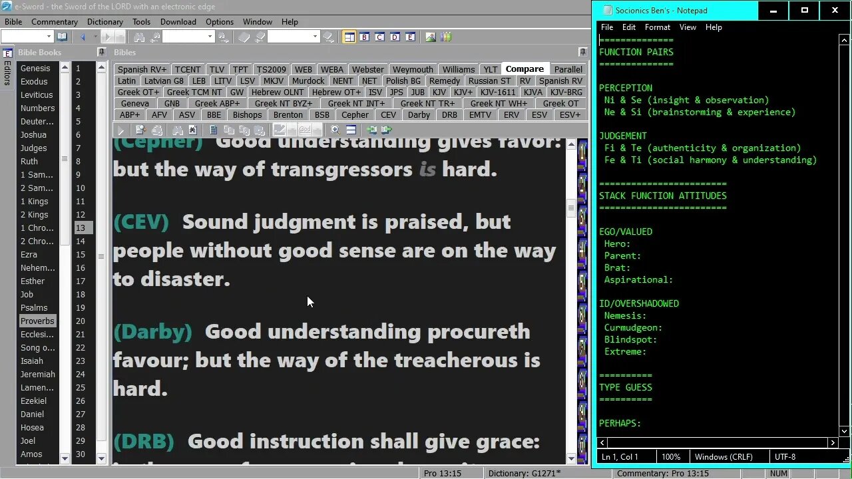This screenshot has height=479, width=852.
Task: Open the third toolbar combo box dropdown
Action: tap(315, 37)
